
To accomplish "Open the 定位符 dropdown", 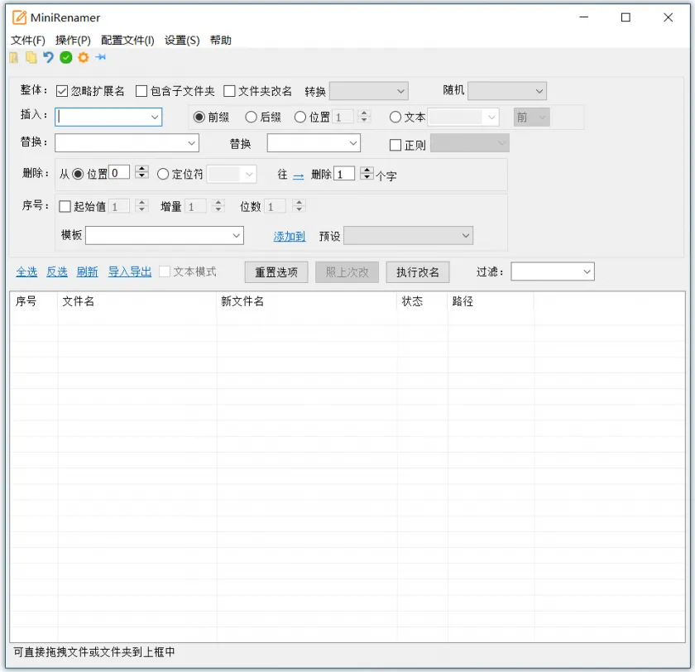I will pos(232,174).
